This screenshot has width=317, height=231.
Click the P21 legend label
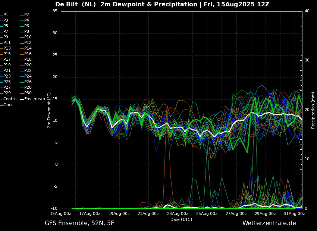pyautogui.click(x=7, y=71)
